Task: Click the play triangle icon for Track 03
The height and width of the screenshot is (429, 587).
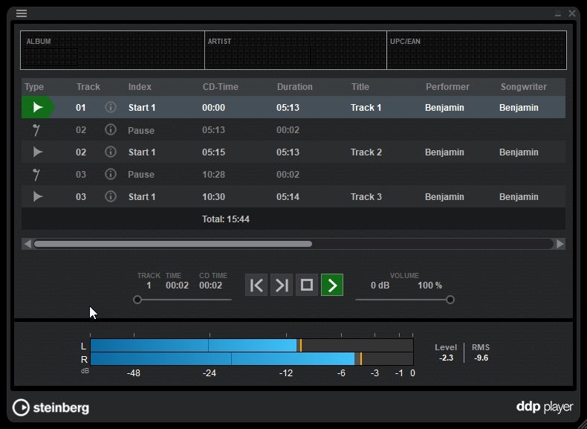Action: point(37,197)
